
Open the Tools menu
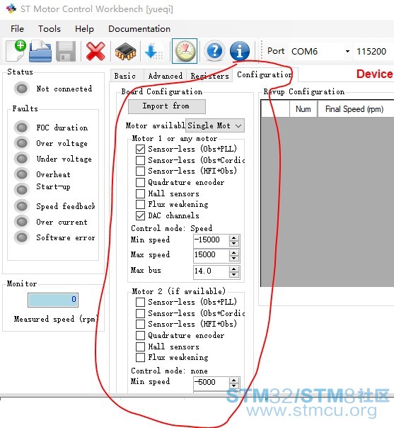50,29
